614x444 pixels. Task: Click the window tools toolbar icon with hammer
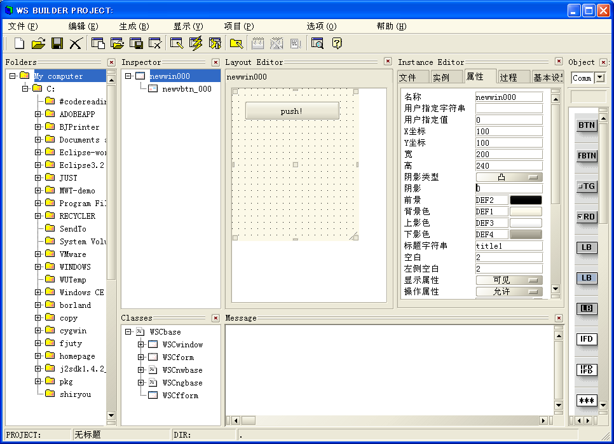215,43
